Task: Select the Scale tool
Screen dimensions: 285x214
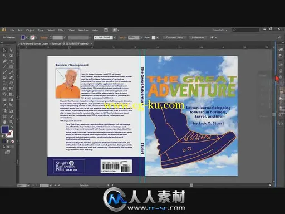Action: pos(11,83)
